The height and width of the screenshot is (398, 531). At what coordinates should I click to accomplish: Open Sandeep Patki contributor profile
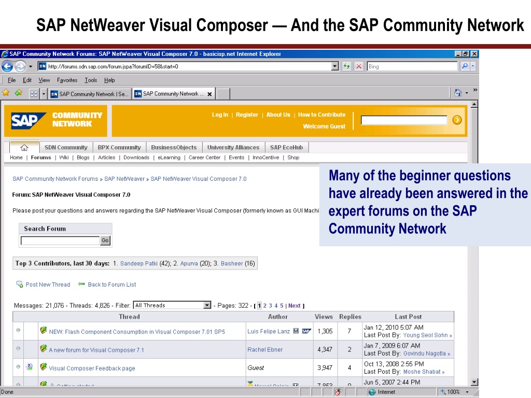(139, 263)
